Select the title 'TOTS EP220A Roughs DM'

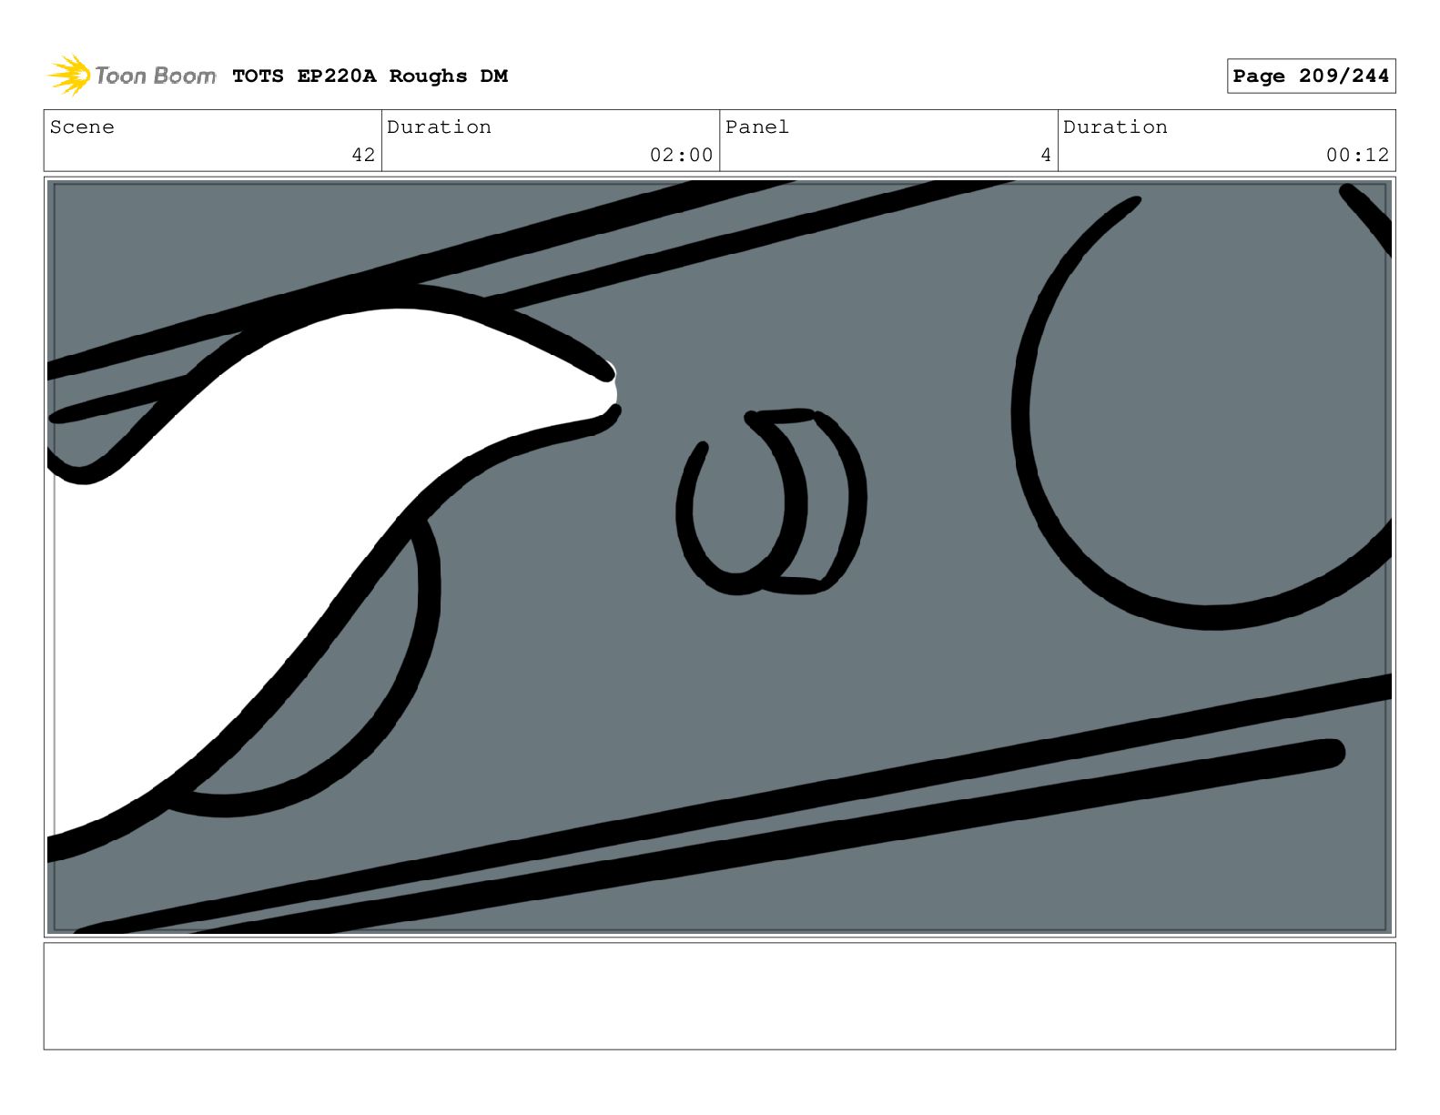tap(370, 76)
